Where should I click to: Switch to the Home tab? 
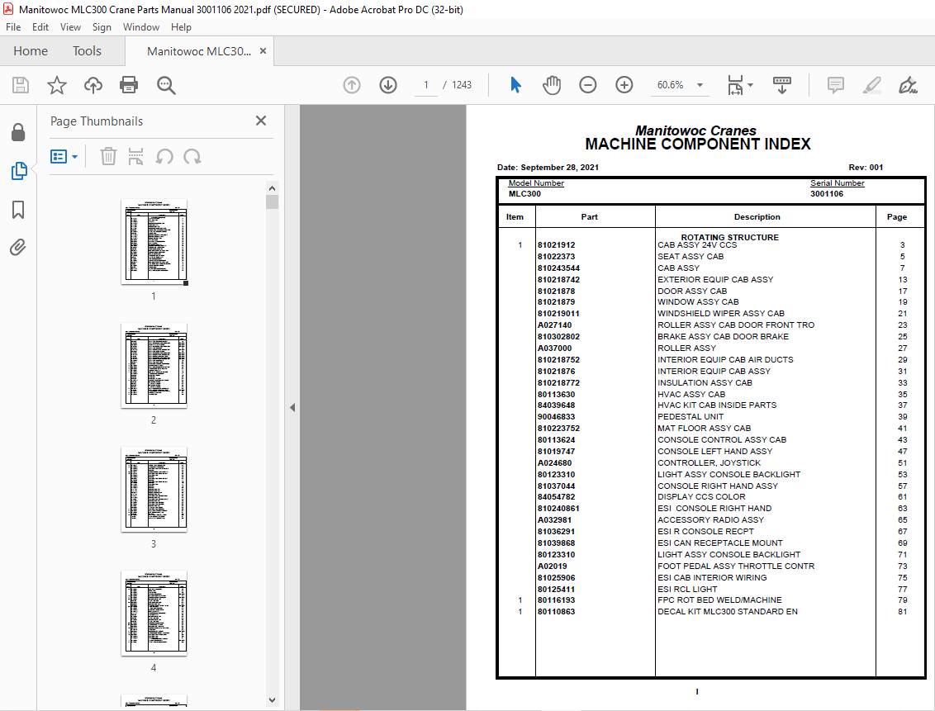[x=31, y=51]
